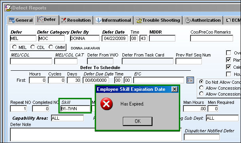Click the Days field showing 30

pyautogui.click(x=74, y=80)
